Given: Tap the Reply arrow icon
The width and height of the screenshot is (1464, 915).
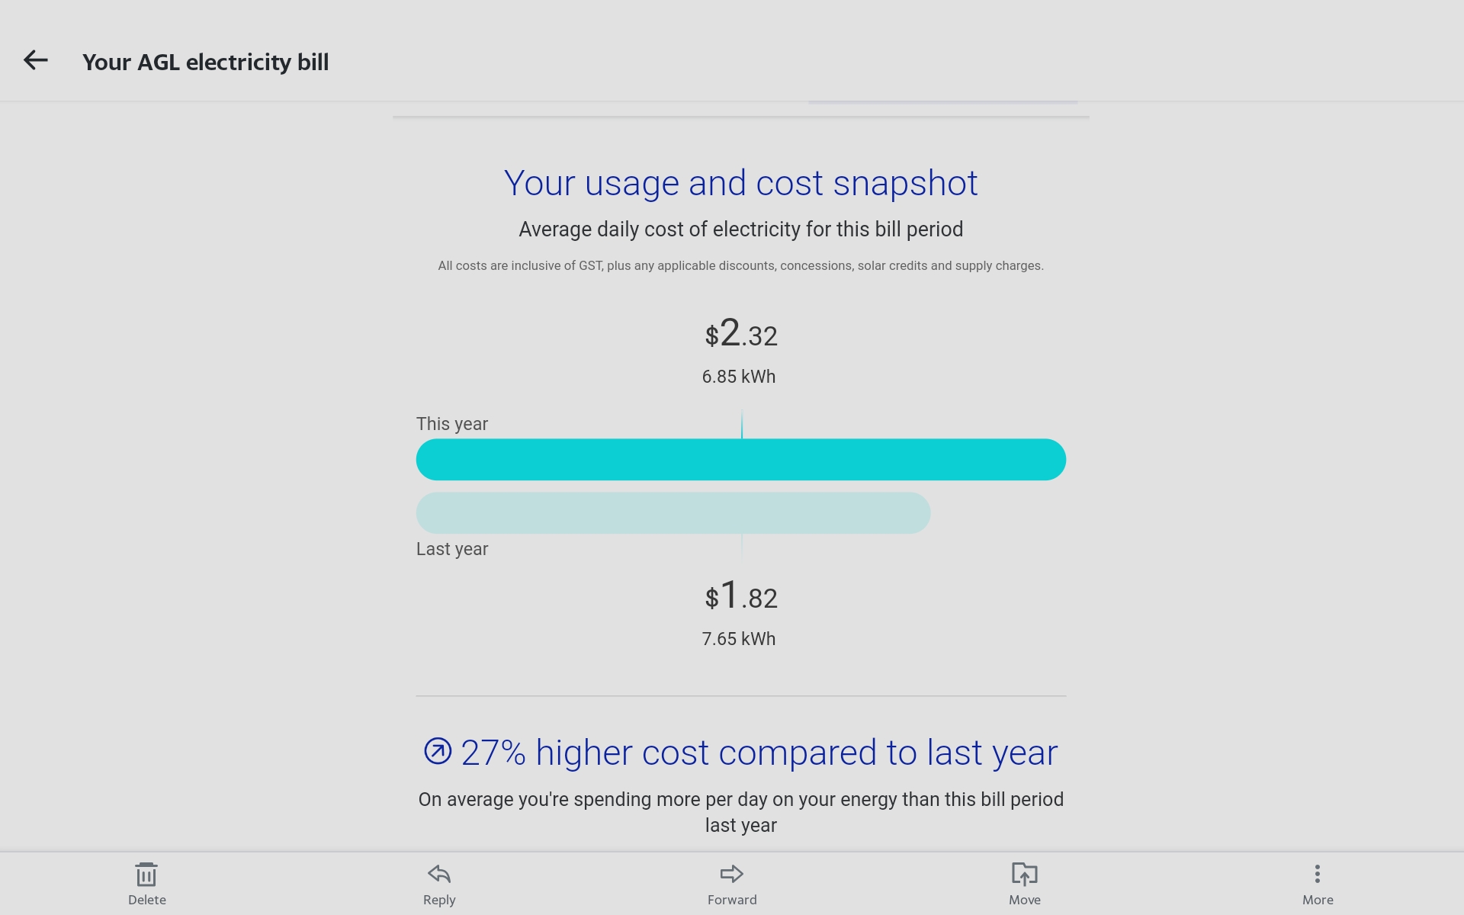Looking at the screenshot, I should 439,874.
